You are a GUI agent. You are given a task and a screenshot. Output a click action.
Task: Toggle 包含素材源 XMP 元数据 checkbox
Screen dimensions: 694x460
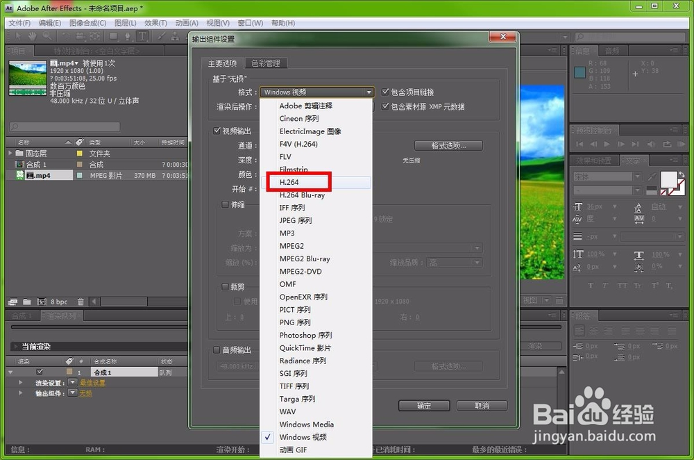385,106
